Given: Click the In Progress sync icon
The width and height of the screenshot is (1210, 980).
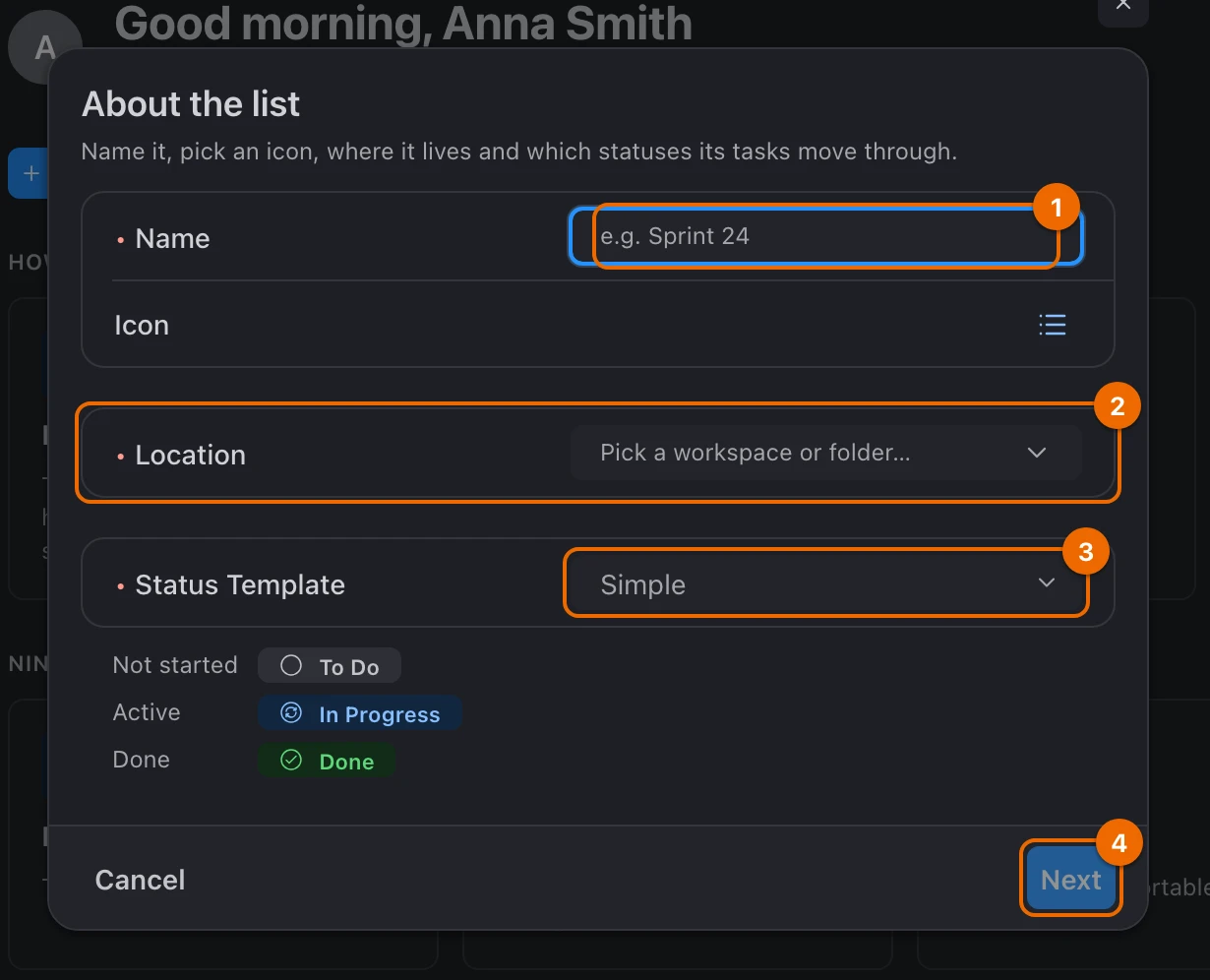Looking at the screenshot, I should (x=291, y=713).
